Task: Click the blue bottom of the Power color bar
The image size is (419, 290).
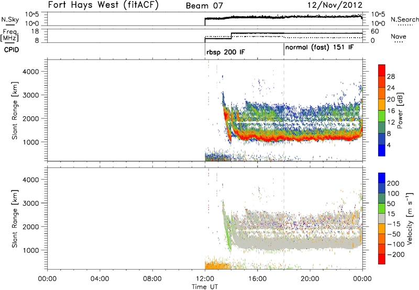Action: coord(382,150)
